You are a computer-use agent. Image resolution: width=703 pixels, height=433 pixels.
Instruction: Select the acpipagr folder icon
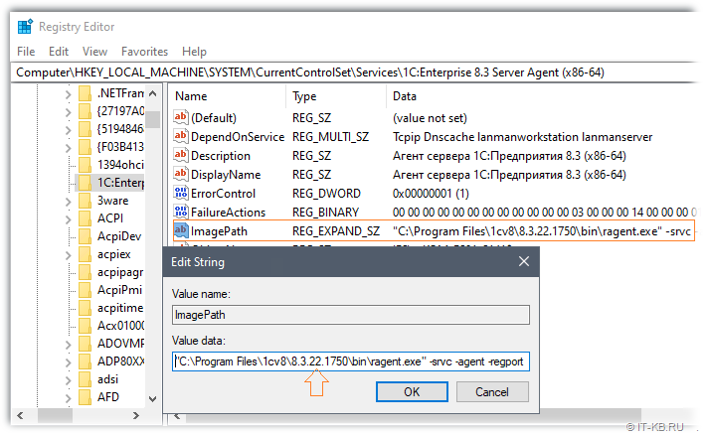pos(85,272)
